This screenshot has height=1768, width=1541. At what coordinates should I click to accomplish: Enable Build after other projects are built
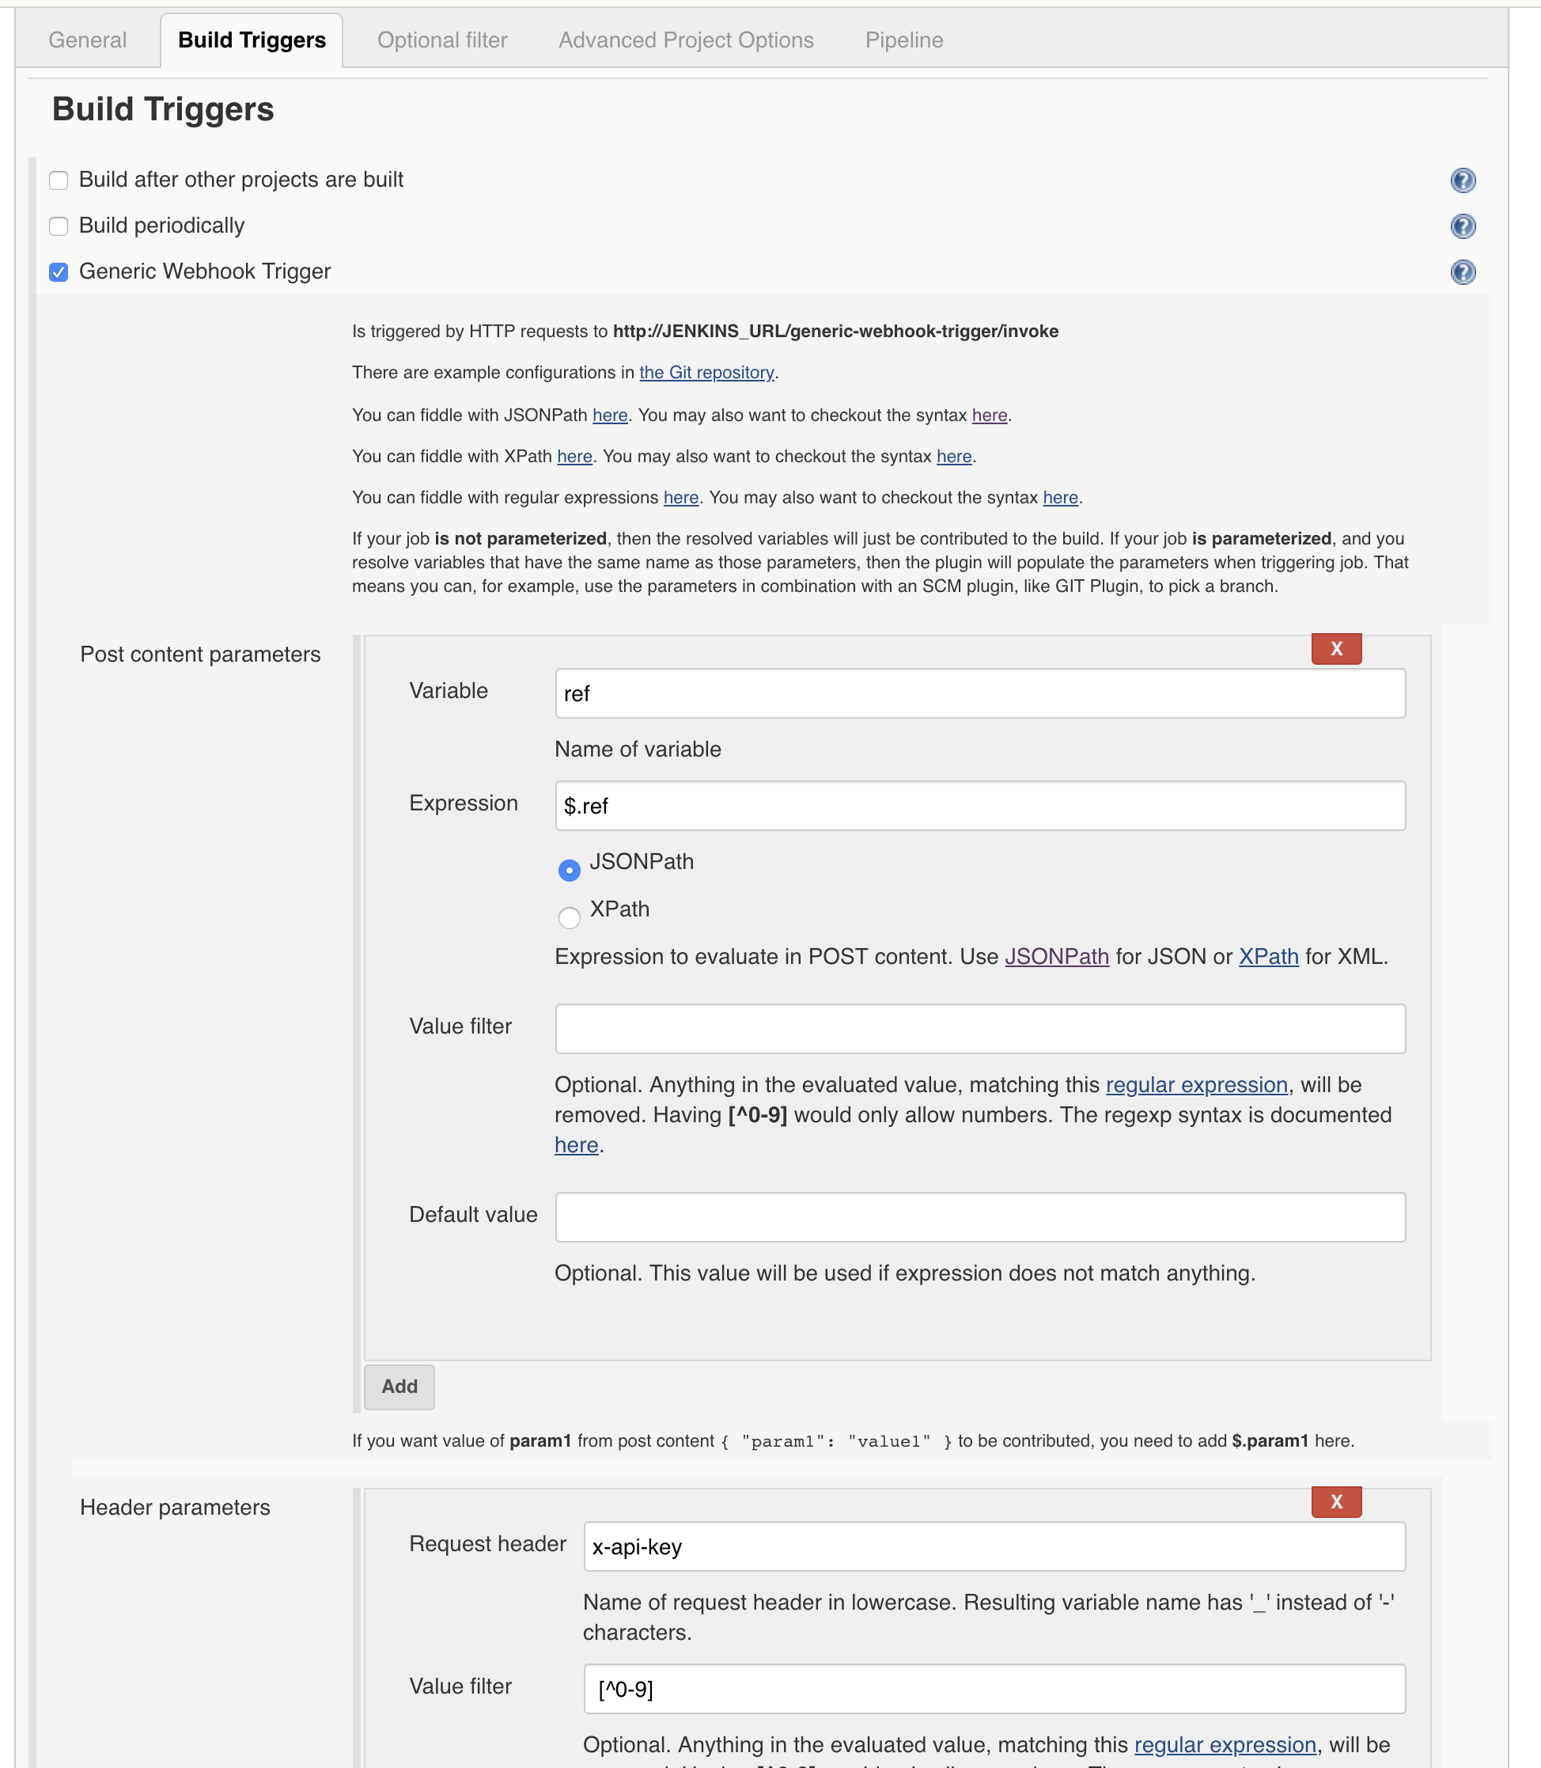coord(59,180)
